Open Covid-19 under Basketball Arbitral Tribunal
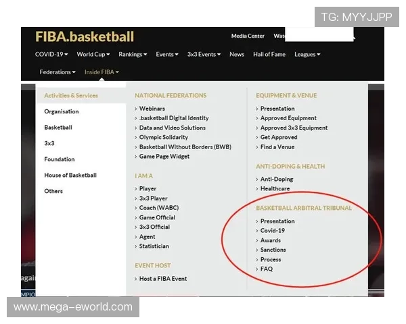 click(x=273, y=230)
